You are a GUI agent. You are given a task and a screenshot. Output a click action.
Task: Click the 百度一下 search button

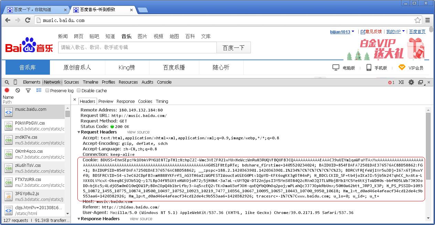[233, 47]
